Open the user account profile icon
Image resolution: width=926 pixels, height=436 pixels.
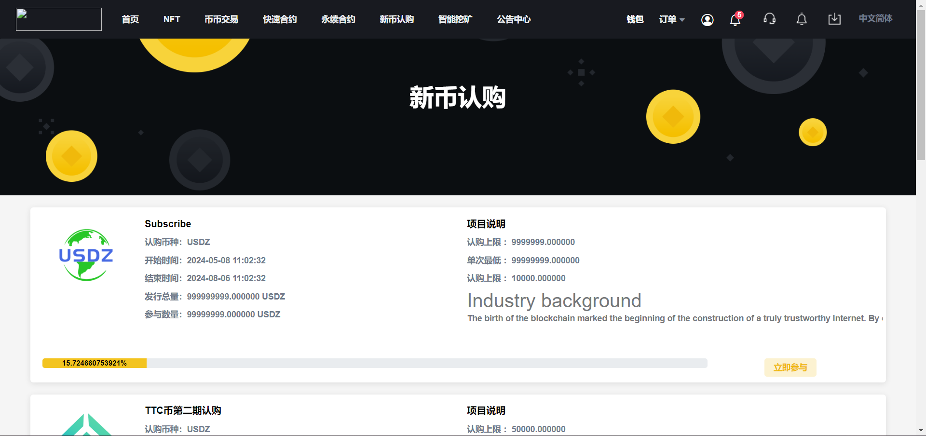(x=707, y=20)
